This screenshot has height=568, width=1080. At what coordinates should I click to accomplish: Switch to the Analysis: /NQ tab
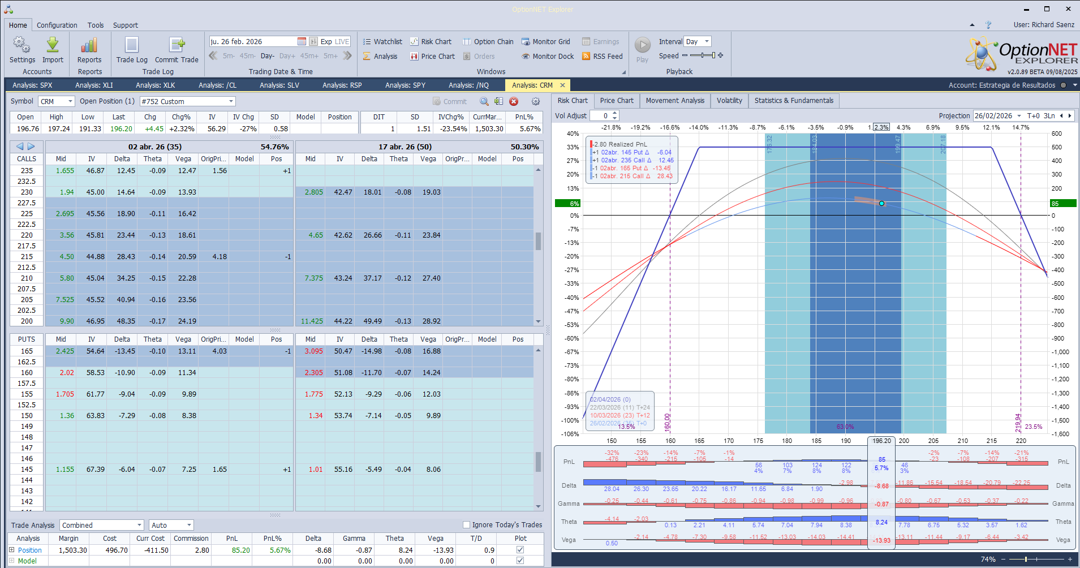(468, 85)
